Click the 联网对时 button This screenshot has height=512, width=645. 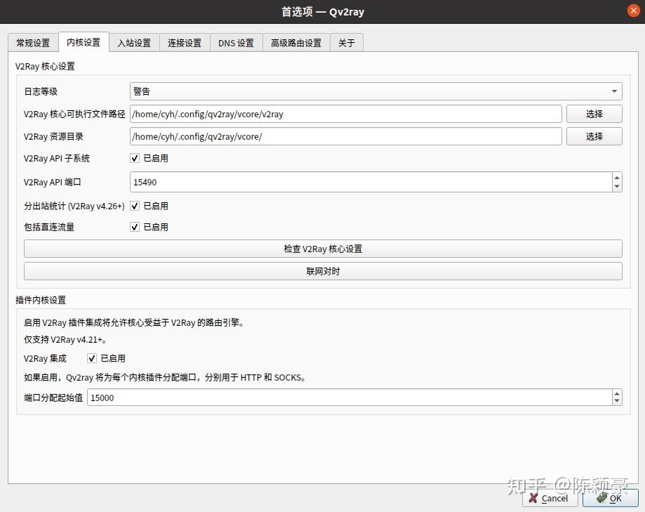pos(323,271)
